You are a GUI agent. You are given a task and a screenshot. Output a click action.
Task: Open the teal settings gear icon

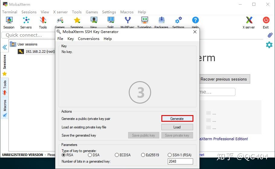tap(269, 45)
